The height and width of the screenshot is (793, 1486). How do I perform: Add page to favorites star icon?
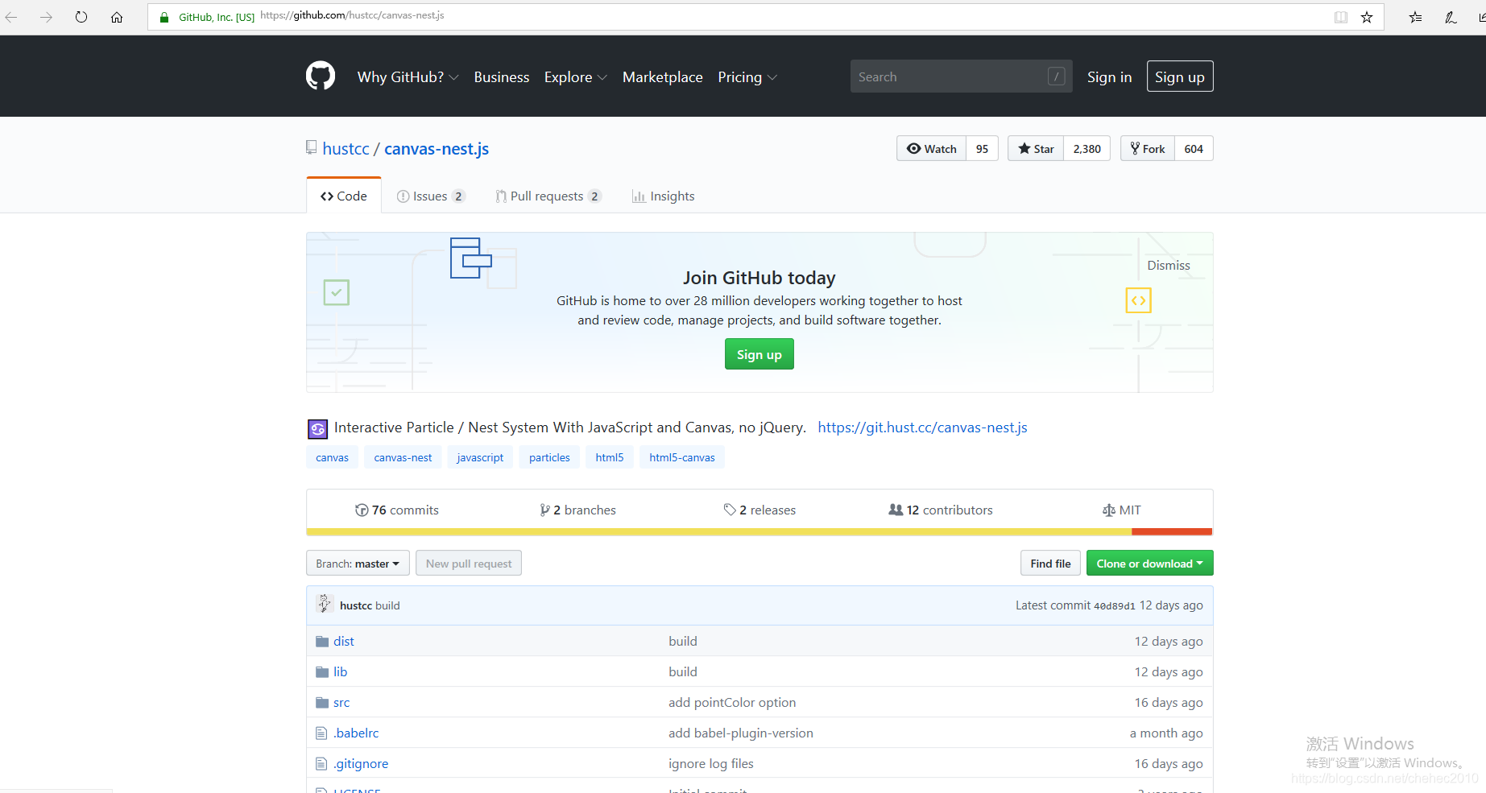tap(1367, 17)
